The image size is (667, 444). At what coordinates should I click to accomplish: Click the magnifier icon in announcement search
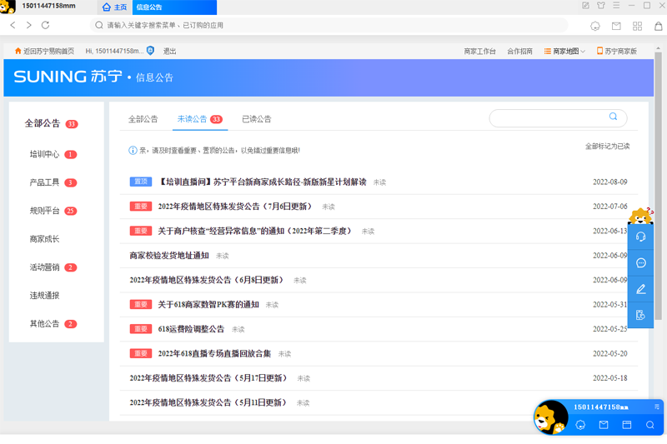pos(613,117)
